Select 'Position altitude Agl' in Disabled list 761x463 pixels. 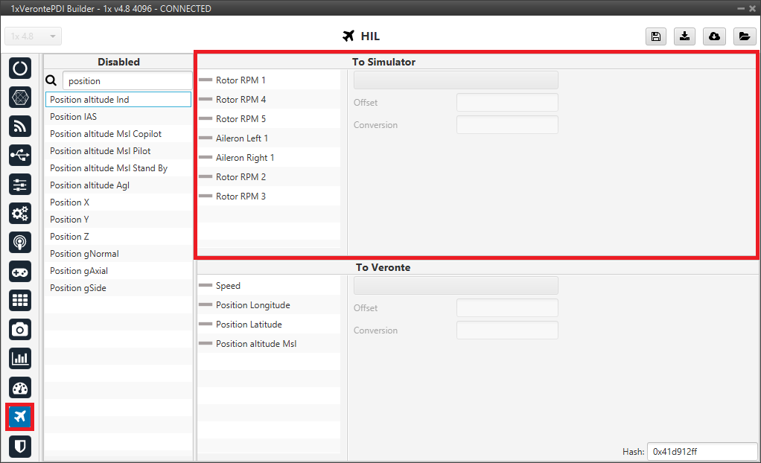click(89, 185)
